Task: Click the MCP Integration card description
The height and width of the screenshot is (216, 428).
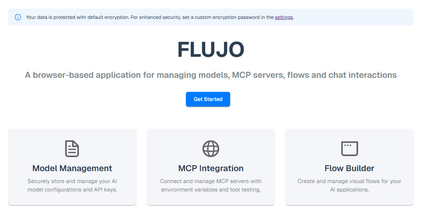Action: [211, 185]
